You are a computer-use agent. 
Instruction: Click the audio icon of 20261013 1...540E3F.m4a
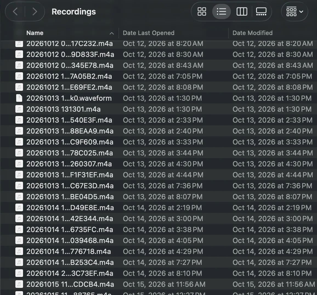(x=19, y=120)
